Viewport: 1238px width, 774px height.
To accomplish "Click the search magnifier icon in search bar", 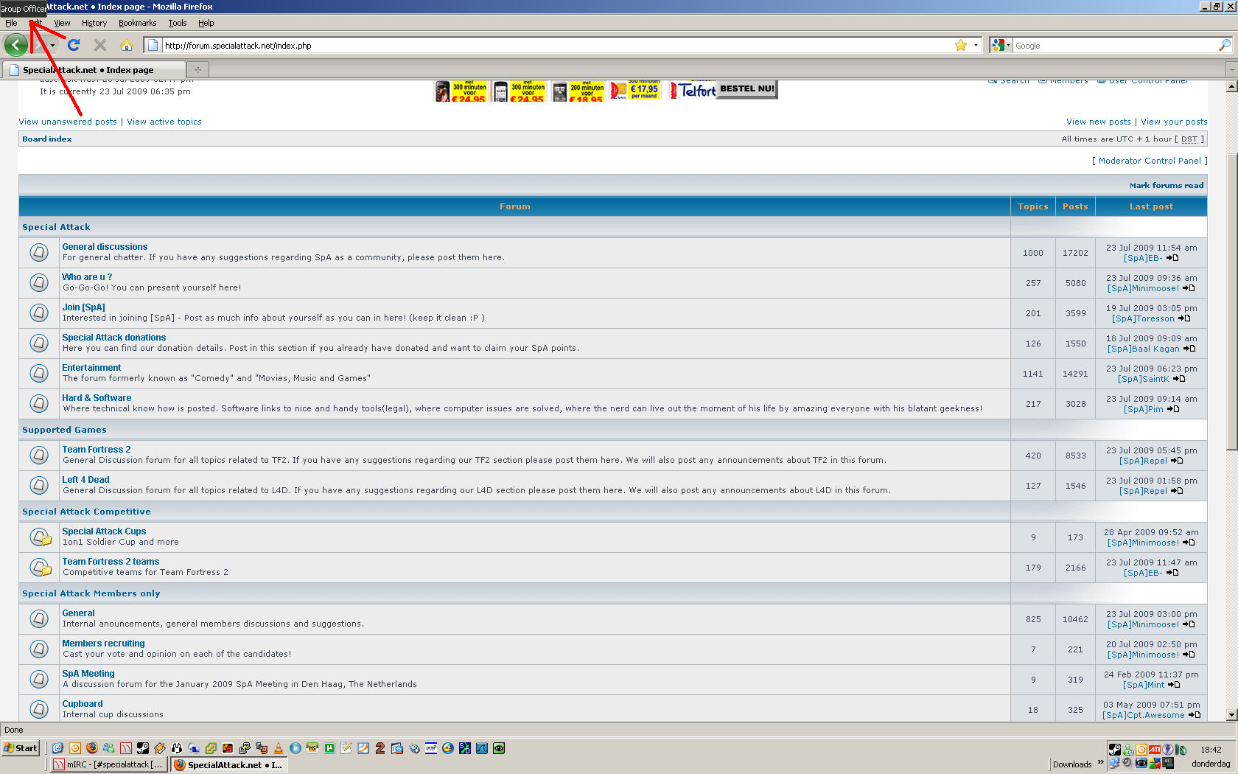I will 1224,46.
